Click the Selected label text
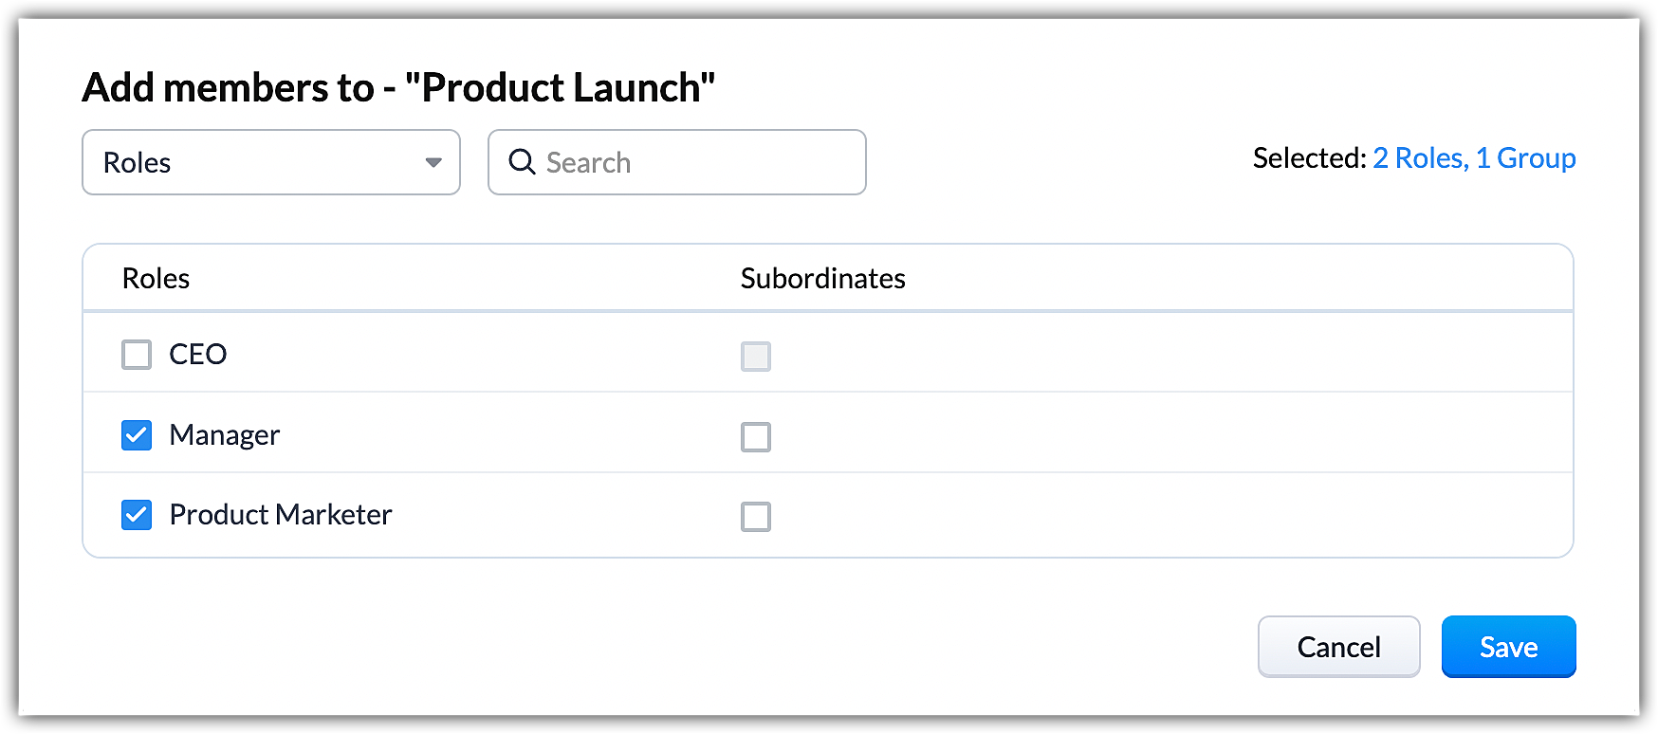1658x734 pixels. coord(1308,157)
